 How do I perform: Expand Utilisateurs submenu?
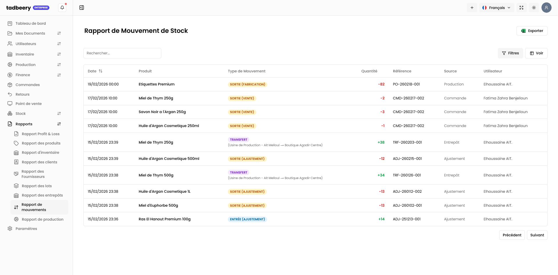pyautogui.click(x=59, y=44)
